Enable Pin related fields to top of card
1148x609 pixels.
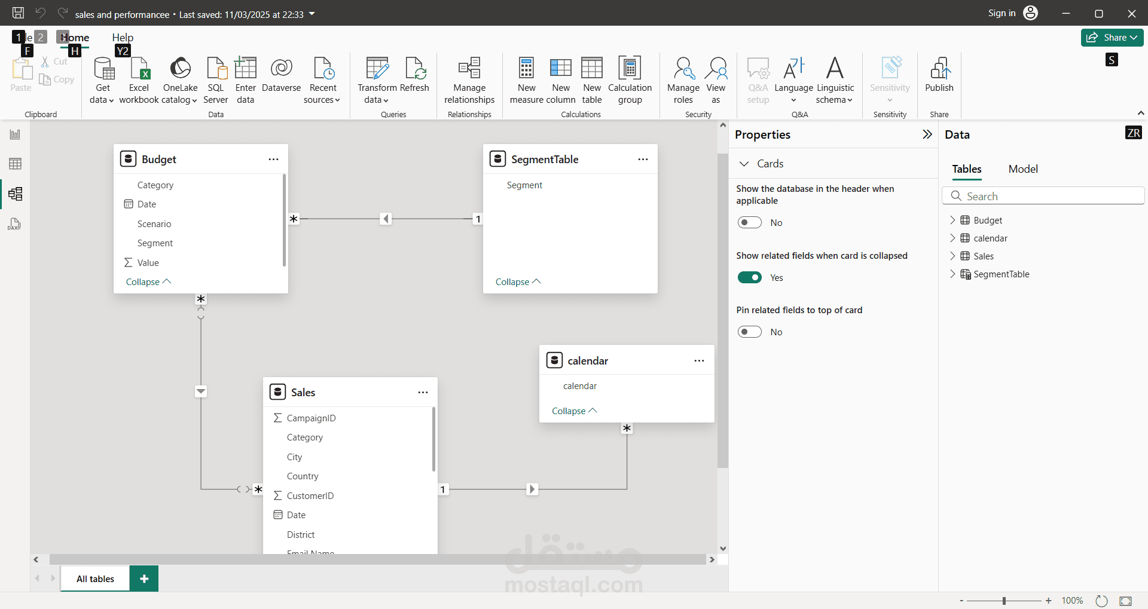pyautogui.click(x=750, y=332)
